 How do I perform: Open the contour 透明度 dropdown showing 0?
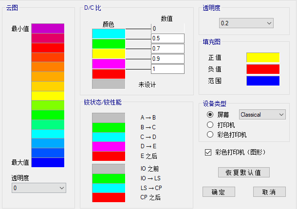pos(38,188)
